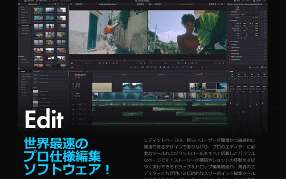Screen dimensions: 286x179
Task: Open the Inspector panel button
Action: (x=257, y=1)
